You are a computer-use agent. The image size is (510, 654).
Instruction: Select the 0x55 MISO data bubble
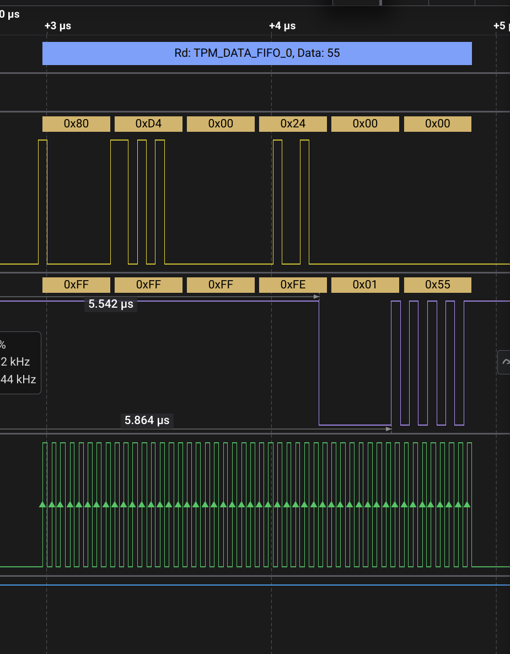[x=437, y=285]
